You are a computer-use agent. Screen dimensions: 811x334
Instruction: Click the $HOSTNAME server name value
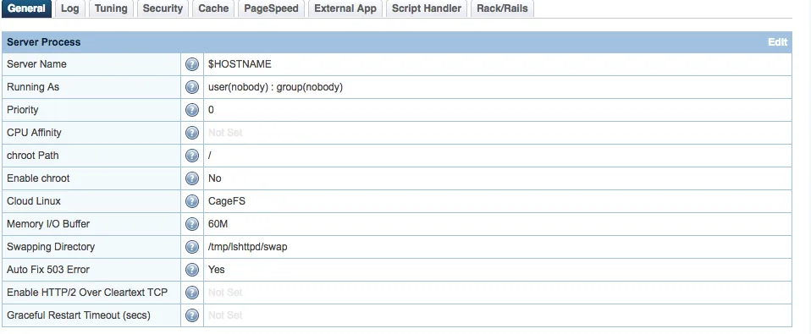[240, 64]
